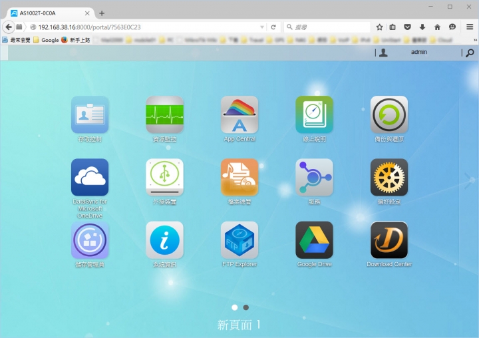Image resolution: width=479 pixels, height=338 pixels.
Task: Open a new browser tab
Action: [x=102, y=13]
